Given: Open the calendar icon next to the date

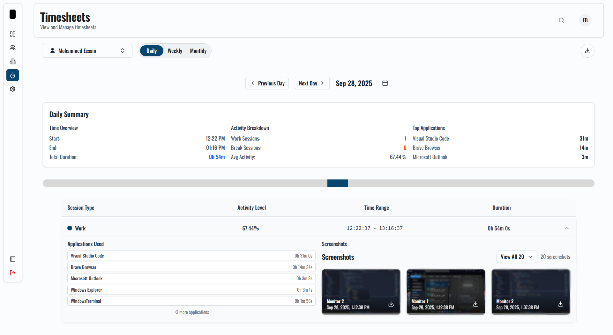Looking at the screenshot, I should click(x=385, y=83).
